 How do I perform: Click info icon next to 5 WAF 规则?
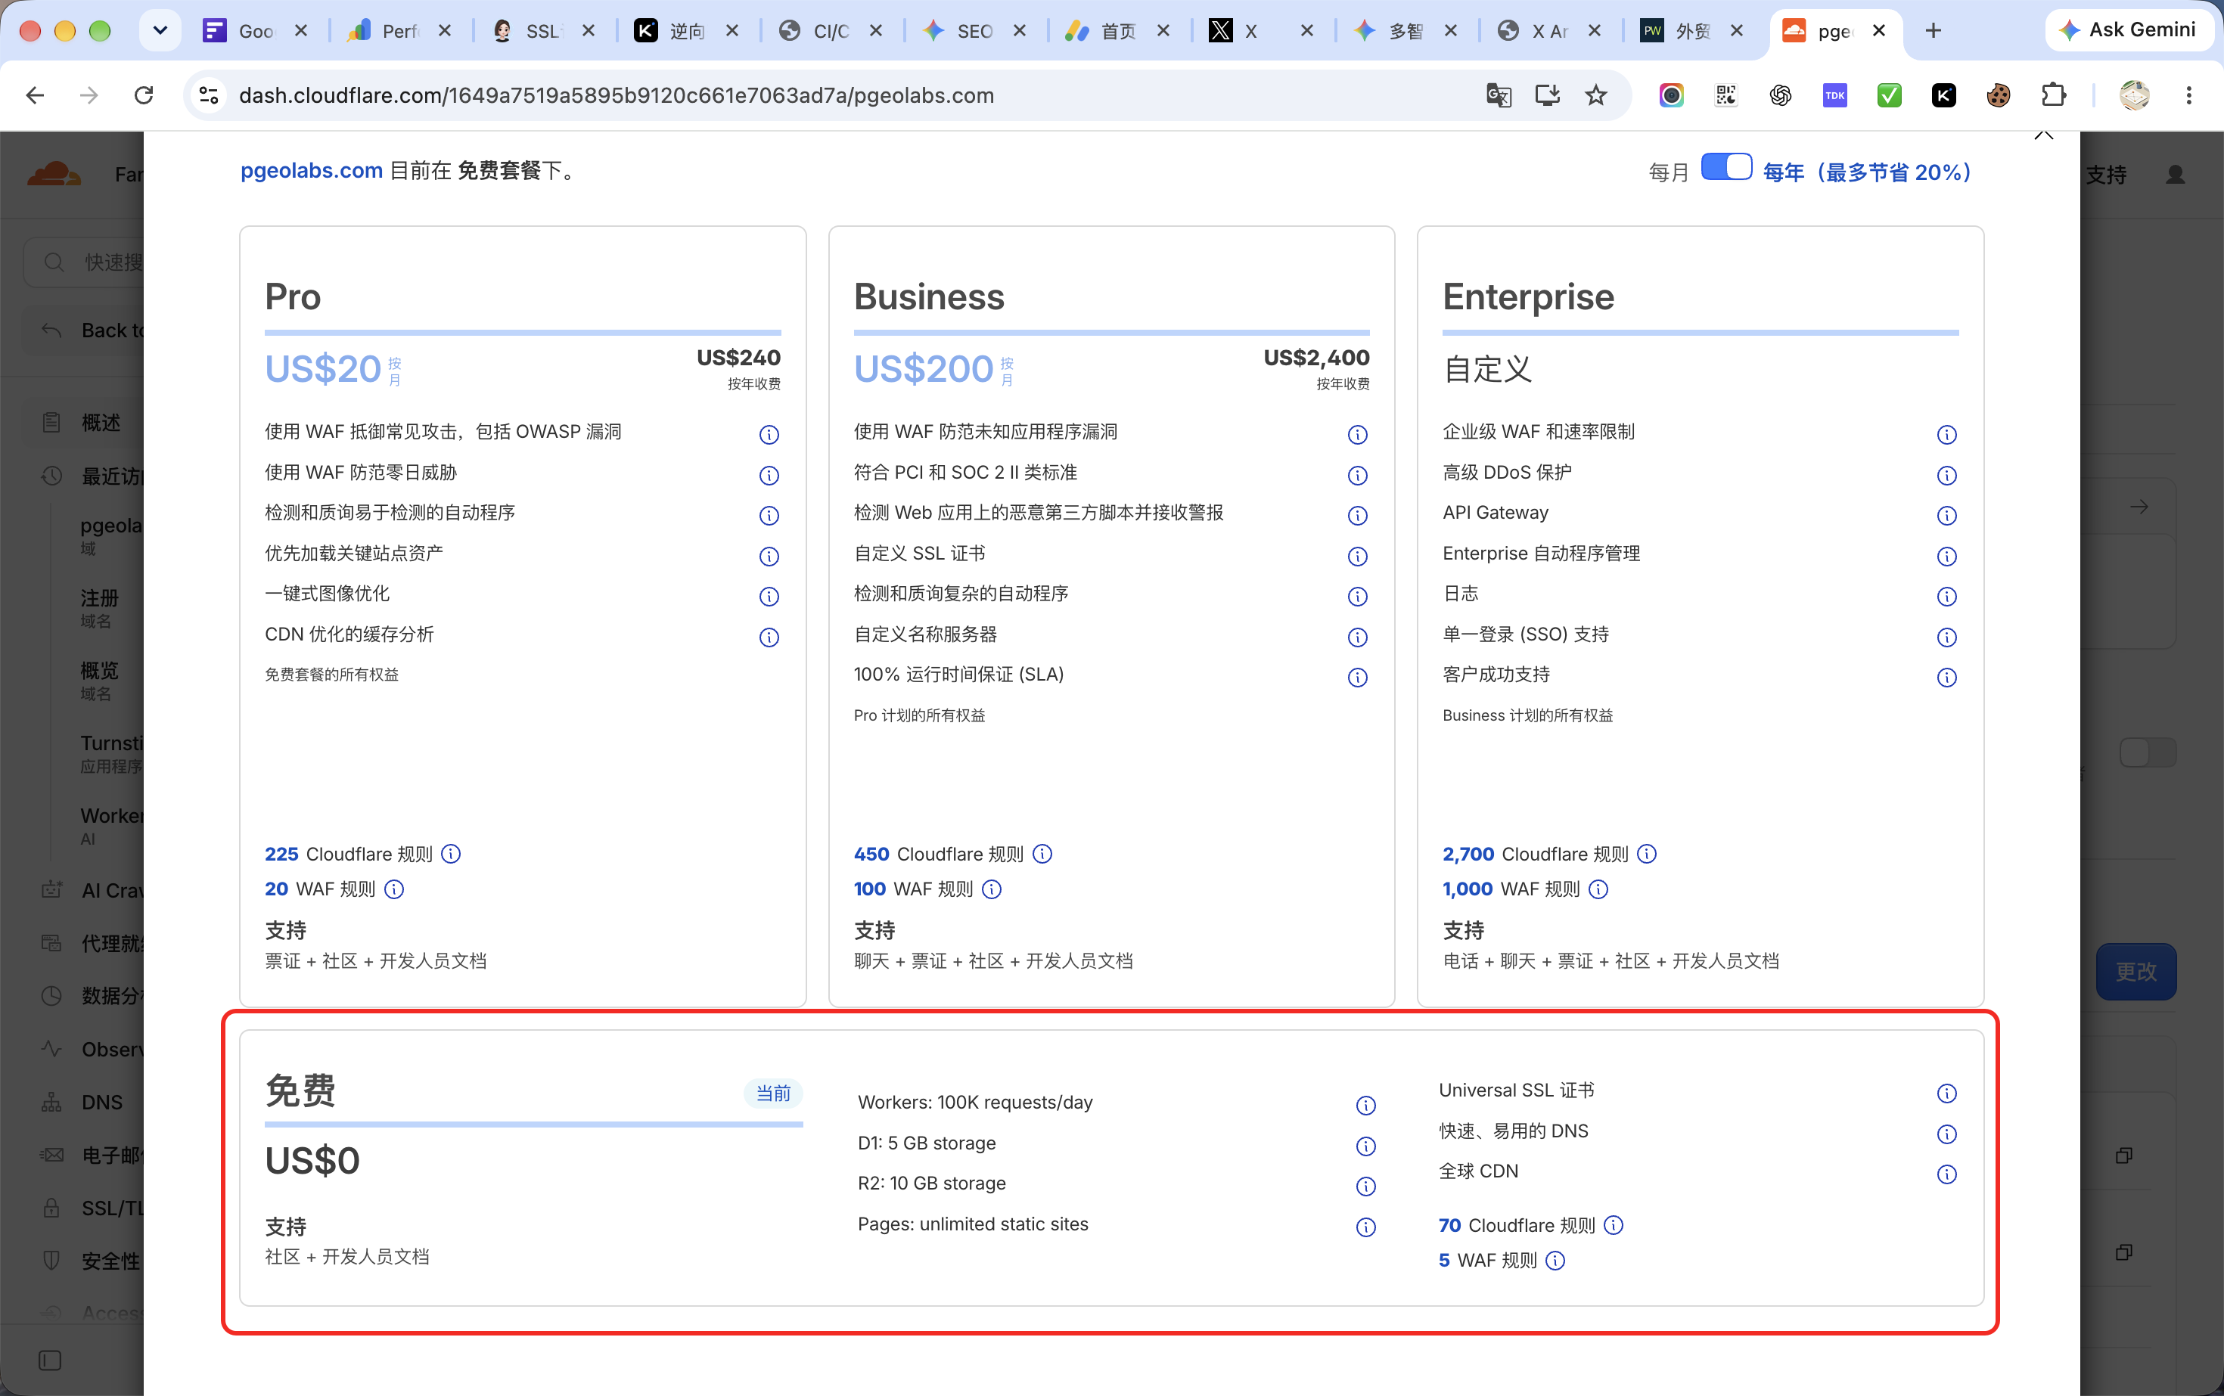coord(1555,1261)
